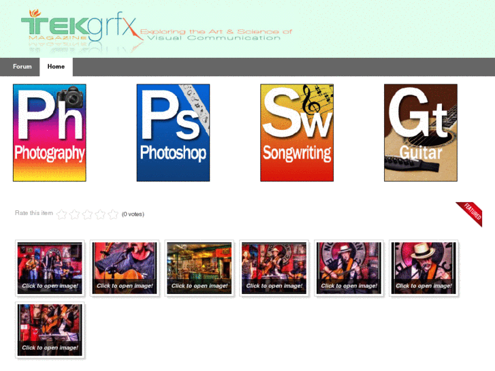Open the second-row guitarist thumbnail
Viewport: 495px width, 371px height.
(50, 330)
